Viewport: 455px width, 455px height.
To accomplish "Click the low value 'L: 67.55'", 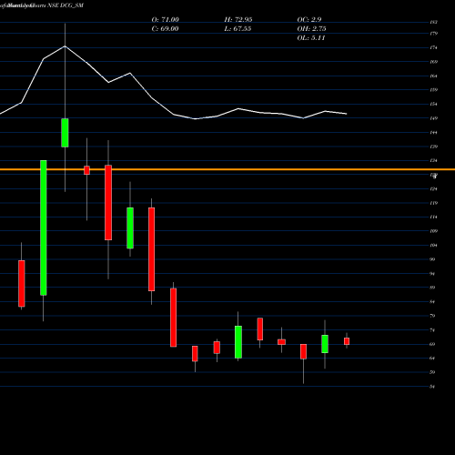I will 238,29.
